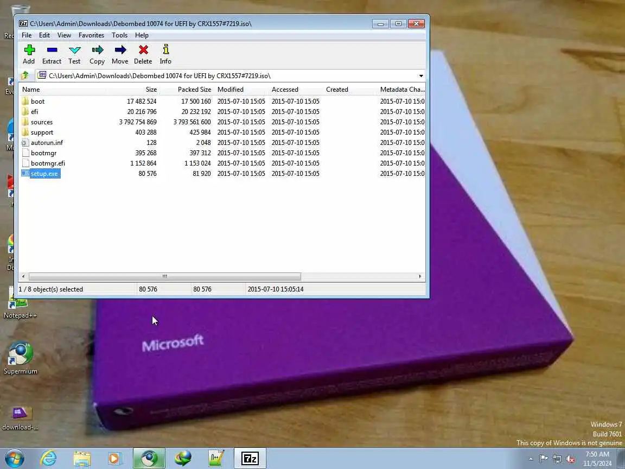Click the scrollbar left arrow
Image resolution: width=625 pixels, height=469 pixels.
click(x=23, y=276)
